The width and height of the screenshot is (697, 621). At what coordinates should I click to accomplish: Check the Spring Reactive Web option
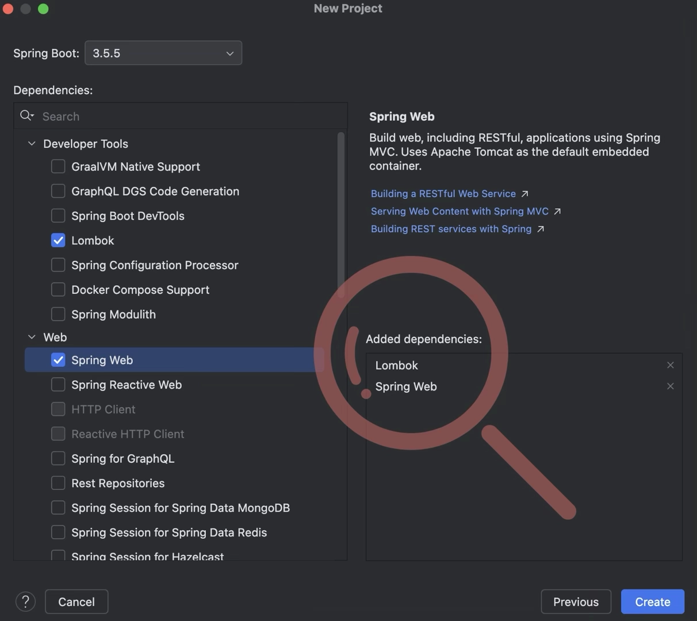pyautogui.click(x=58, y=384)
